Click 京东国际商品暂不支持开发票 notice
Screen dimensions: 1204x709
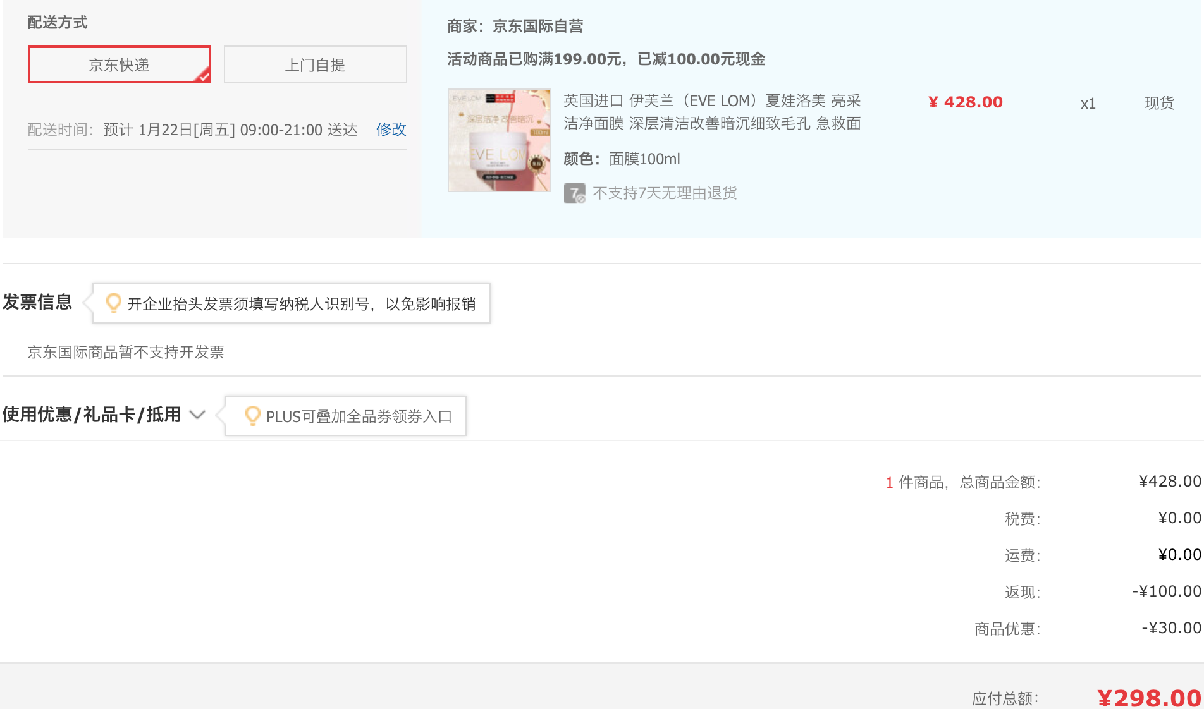click(126, 352)
